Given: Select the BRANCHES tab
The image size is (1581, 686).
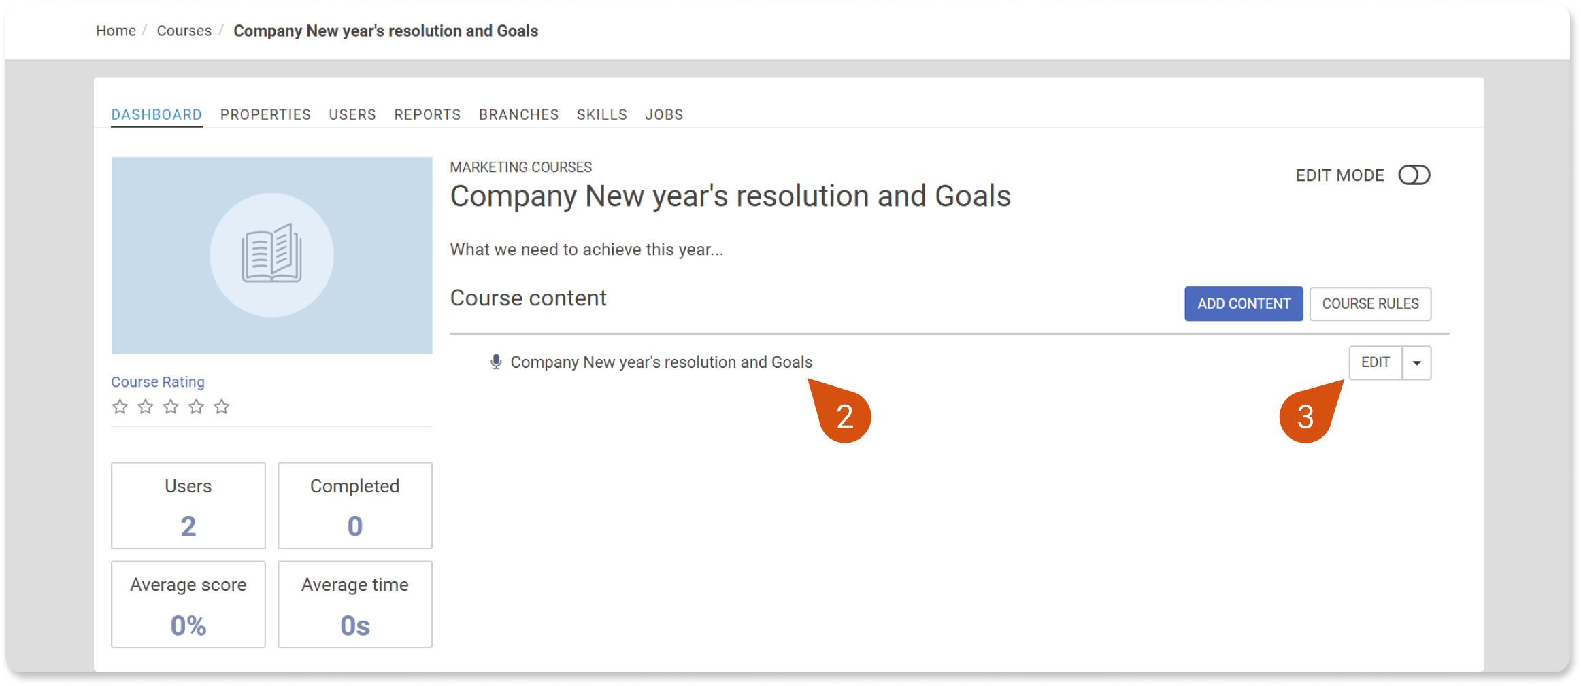Looking at the screenshot, I should pyautogui.click(x=518, y=115).
